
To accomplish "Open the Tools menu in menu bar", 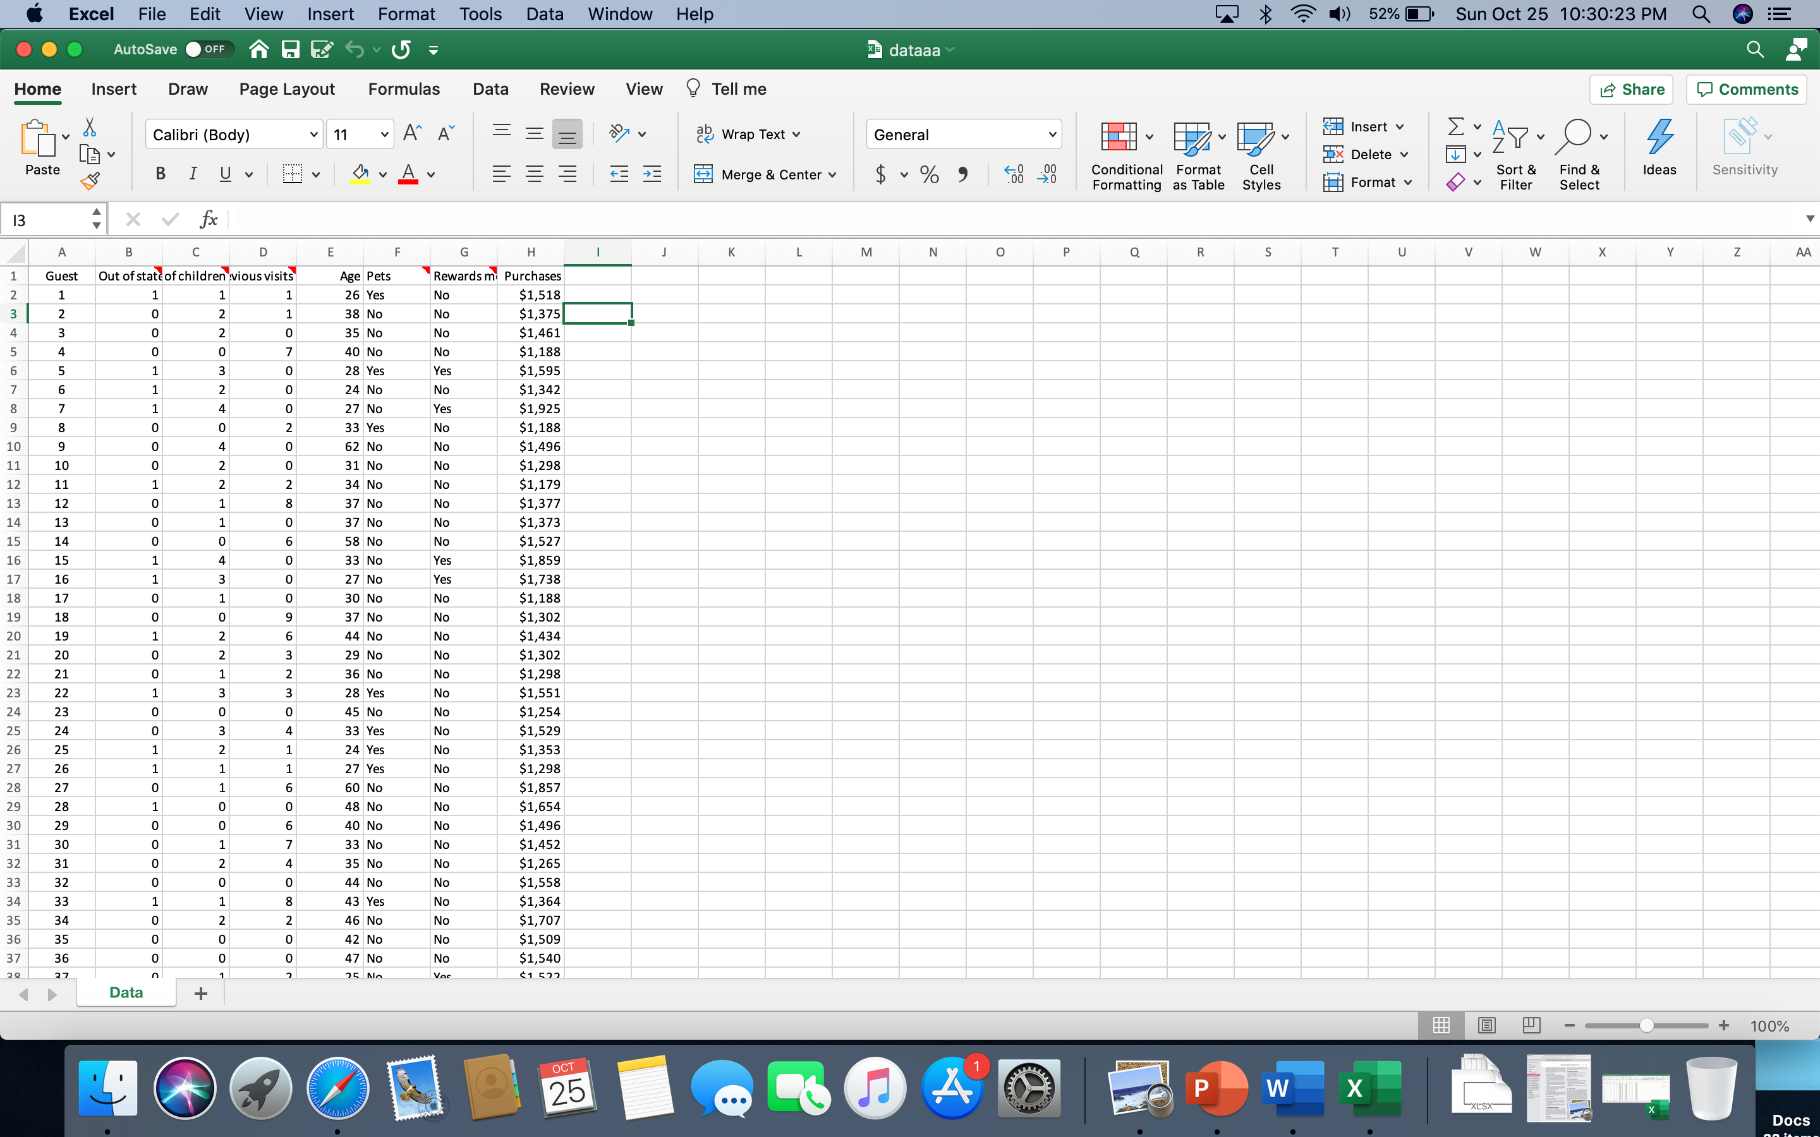I will pos(480,15).
